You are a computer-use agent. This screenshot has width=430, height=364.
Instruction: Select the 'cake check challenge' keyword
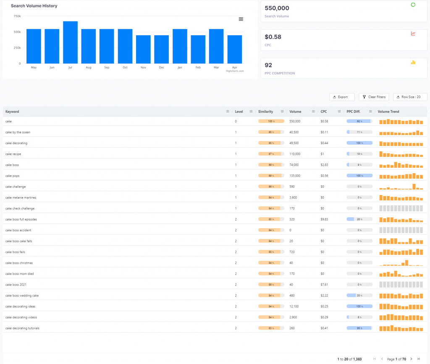tap(20, 208)
